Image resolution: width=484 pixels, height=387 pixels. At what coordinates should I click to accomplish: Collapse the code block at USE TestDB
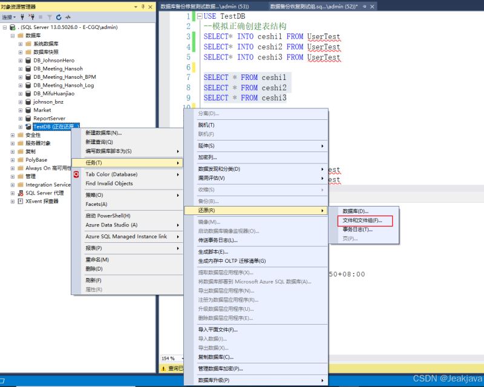tap(200, 16)
